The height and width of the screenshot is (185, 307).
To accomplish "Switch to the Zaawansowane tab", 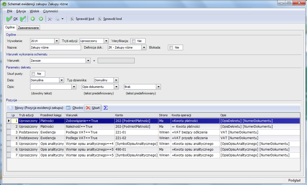I will 28,28.
